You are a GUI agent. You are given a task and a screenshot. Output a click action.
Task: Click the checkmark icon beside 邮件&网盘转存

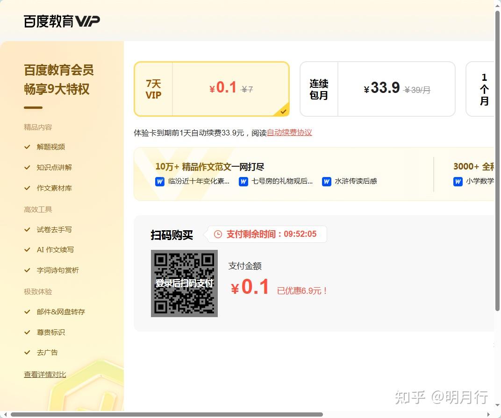tap(27, 312)
